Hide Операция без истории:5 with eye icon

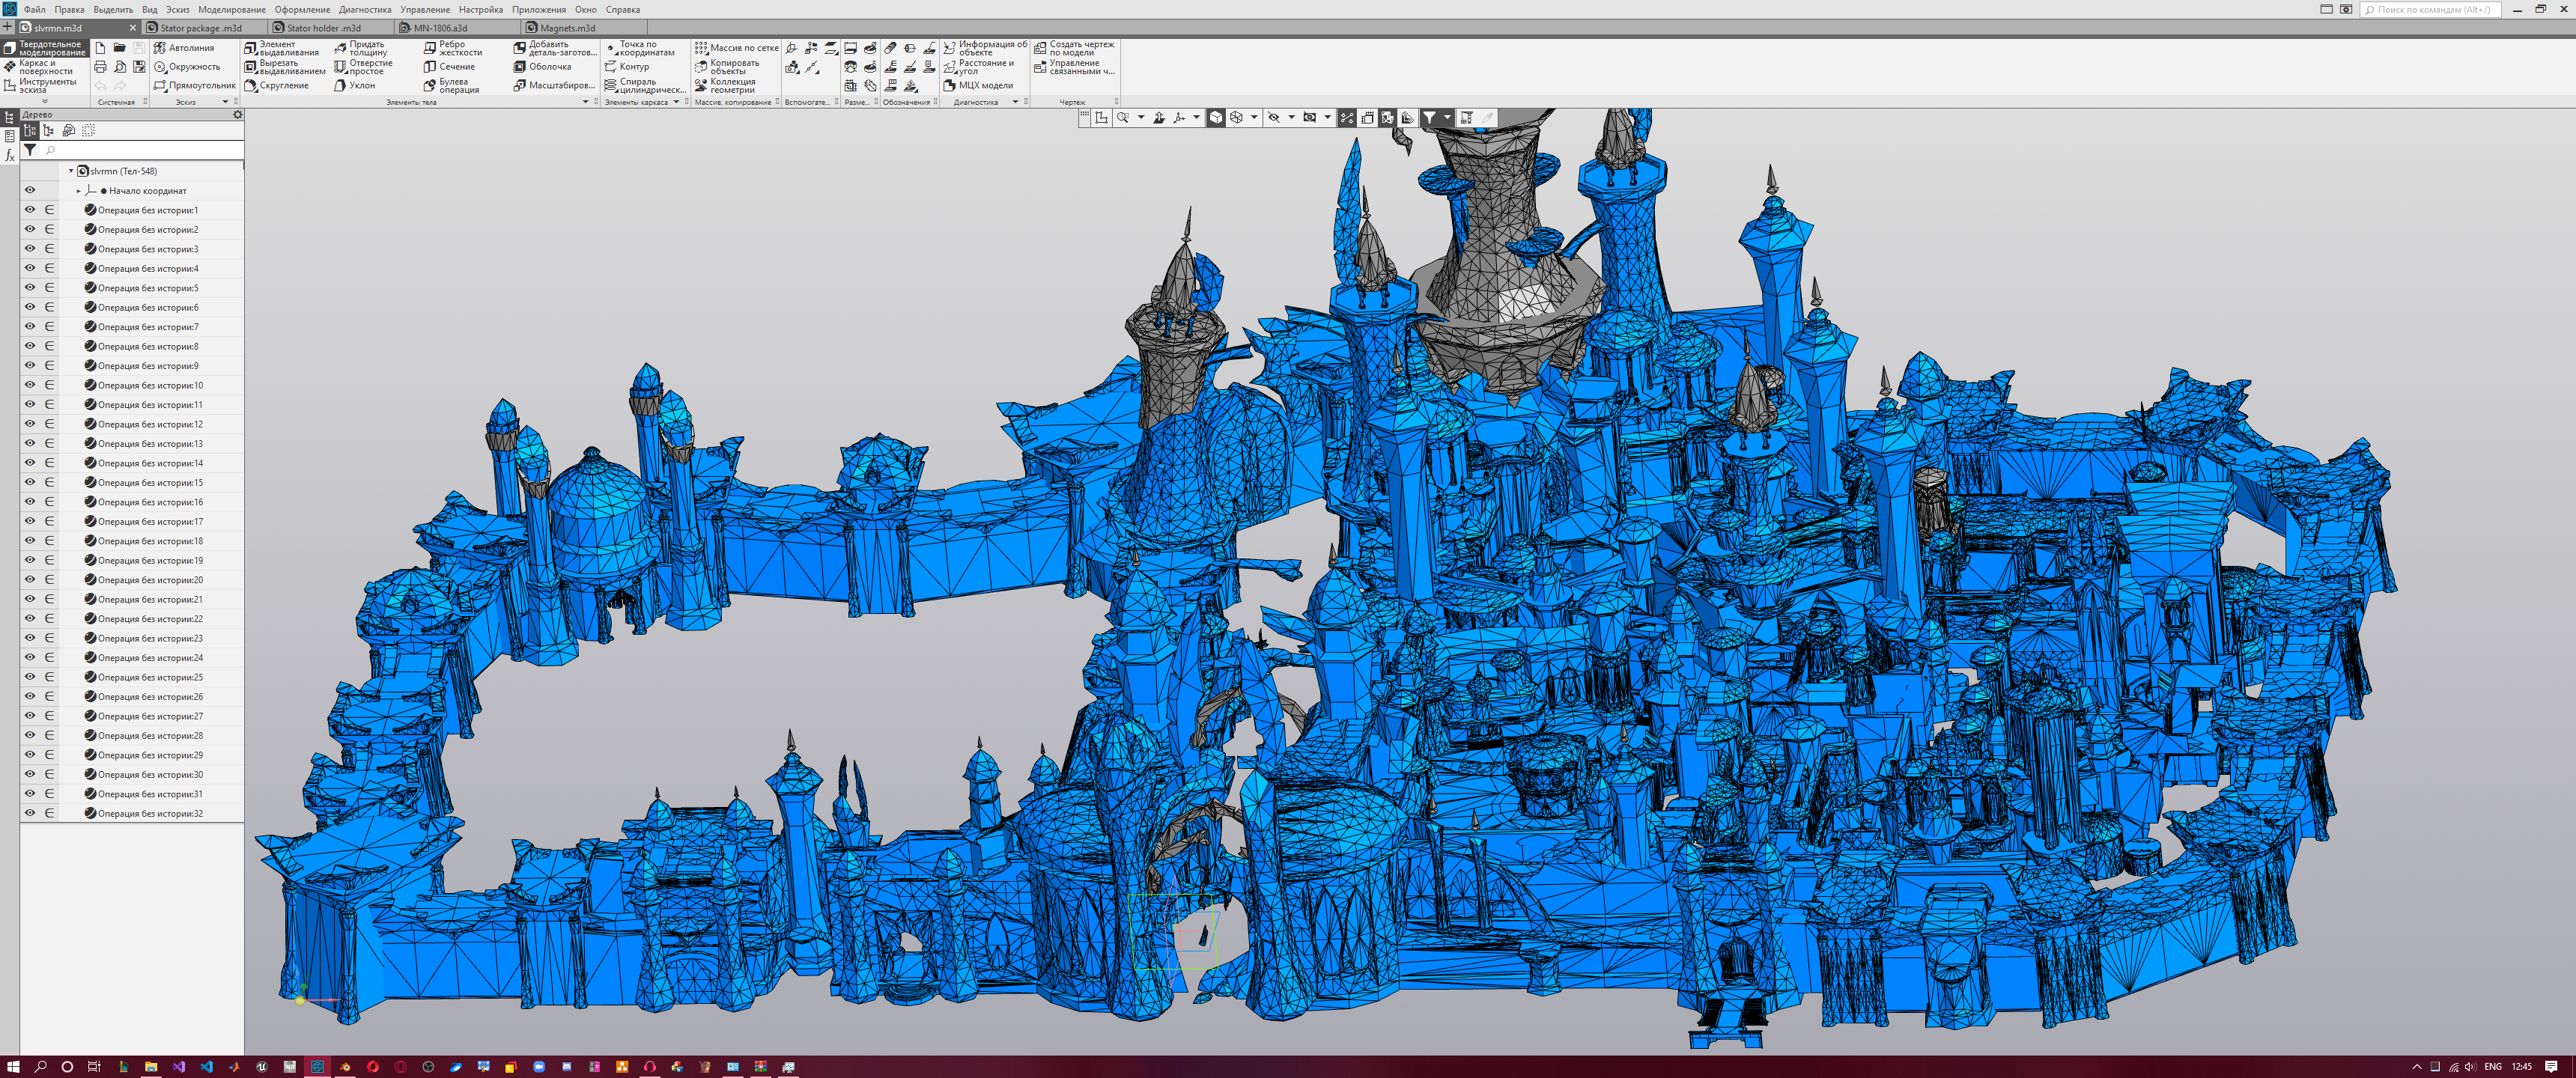click(x=30, y=288)
